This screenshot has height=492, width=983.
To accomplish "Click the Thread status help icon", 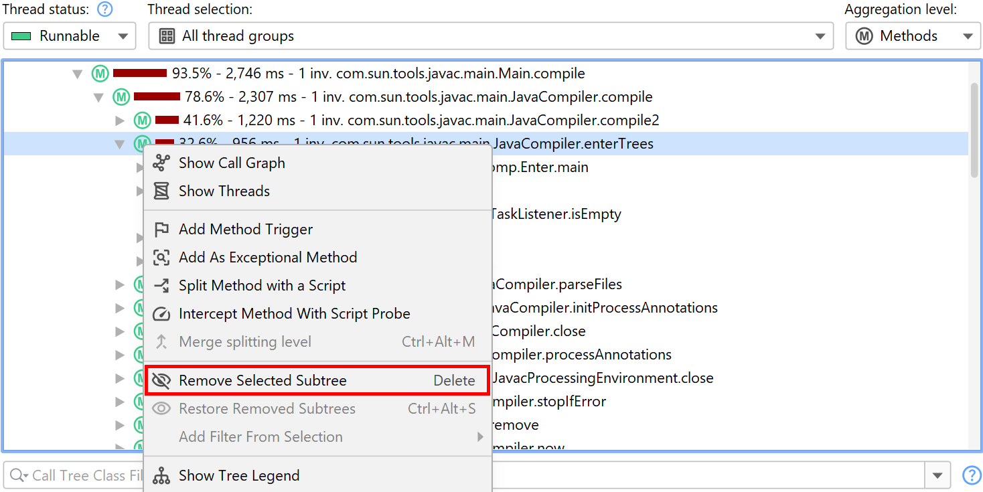I will click(x=104, y=9).
